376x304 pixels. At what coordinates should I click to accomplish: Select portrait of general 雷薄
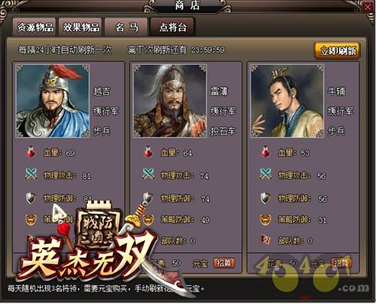[170, 101]
